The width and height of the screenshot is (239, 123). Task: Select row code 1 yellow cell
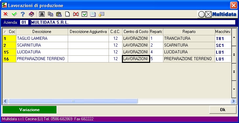tap(10, 38)
